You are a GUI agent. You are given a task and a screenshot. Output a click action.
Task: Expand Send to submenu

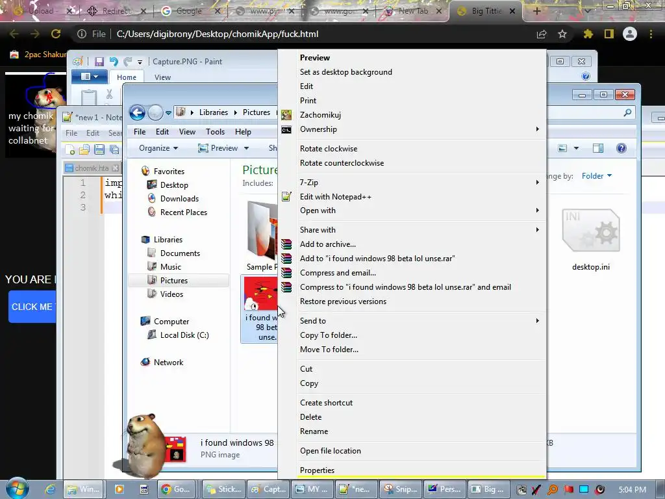click(537, 321)
